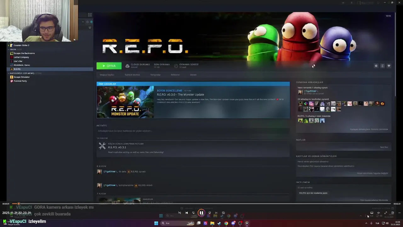Click 'R.E.P.O. için bir inceleme yazın'
This screenshot has height=227, width=403.
coord(313,193)
